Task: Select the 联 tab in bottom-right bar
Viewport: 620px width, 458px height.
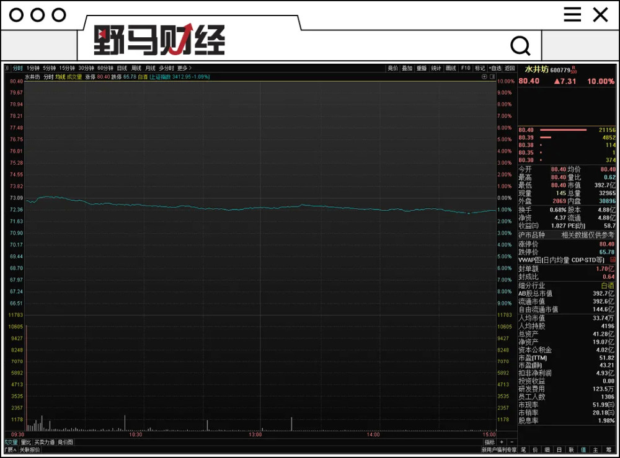Action: pos(572,450)
